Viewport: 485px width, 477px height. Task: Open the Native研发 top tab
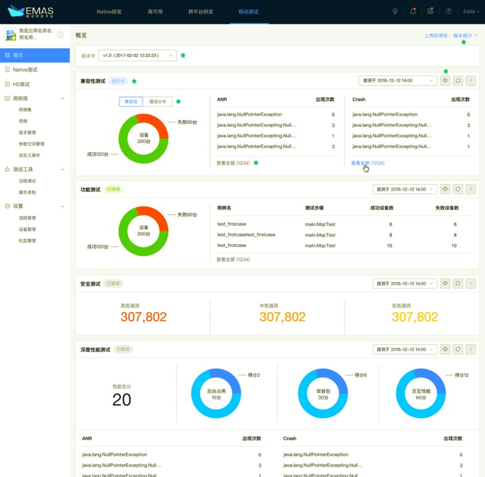109,11
